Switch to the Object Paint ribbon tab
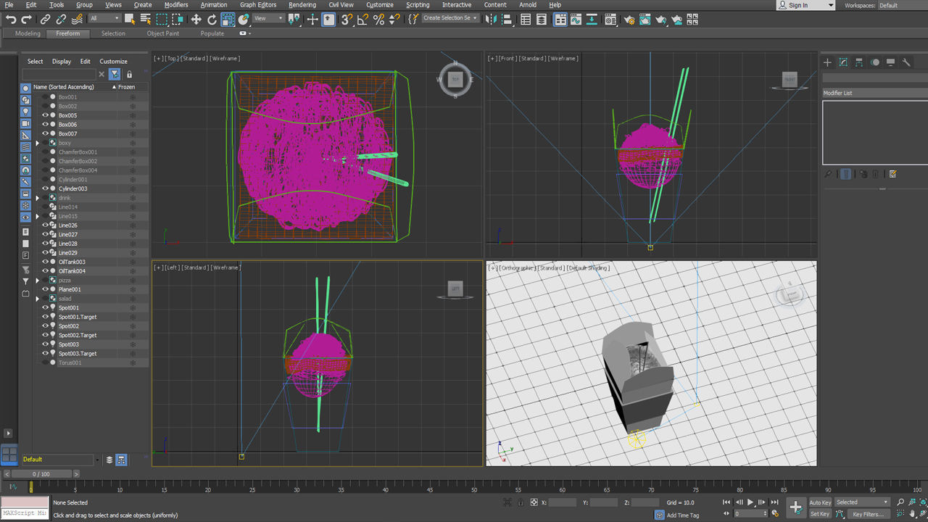This screenshot has height=522, width=928. click(x=163, y=33)
